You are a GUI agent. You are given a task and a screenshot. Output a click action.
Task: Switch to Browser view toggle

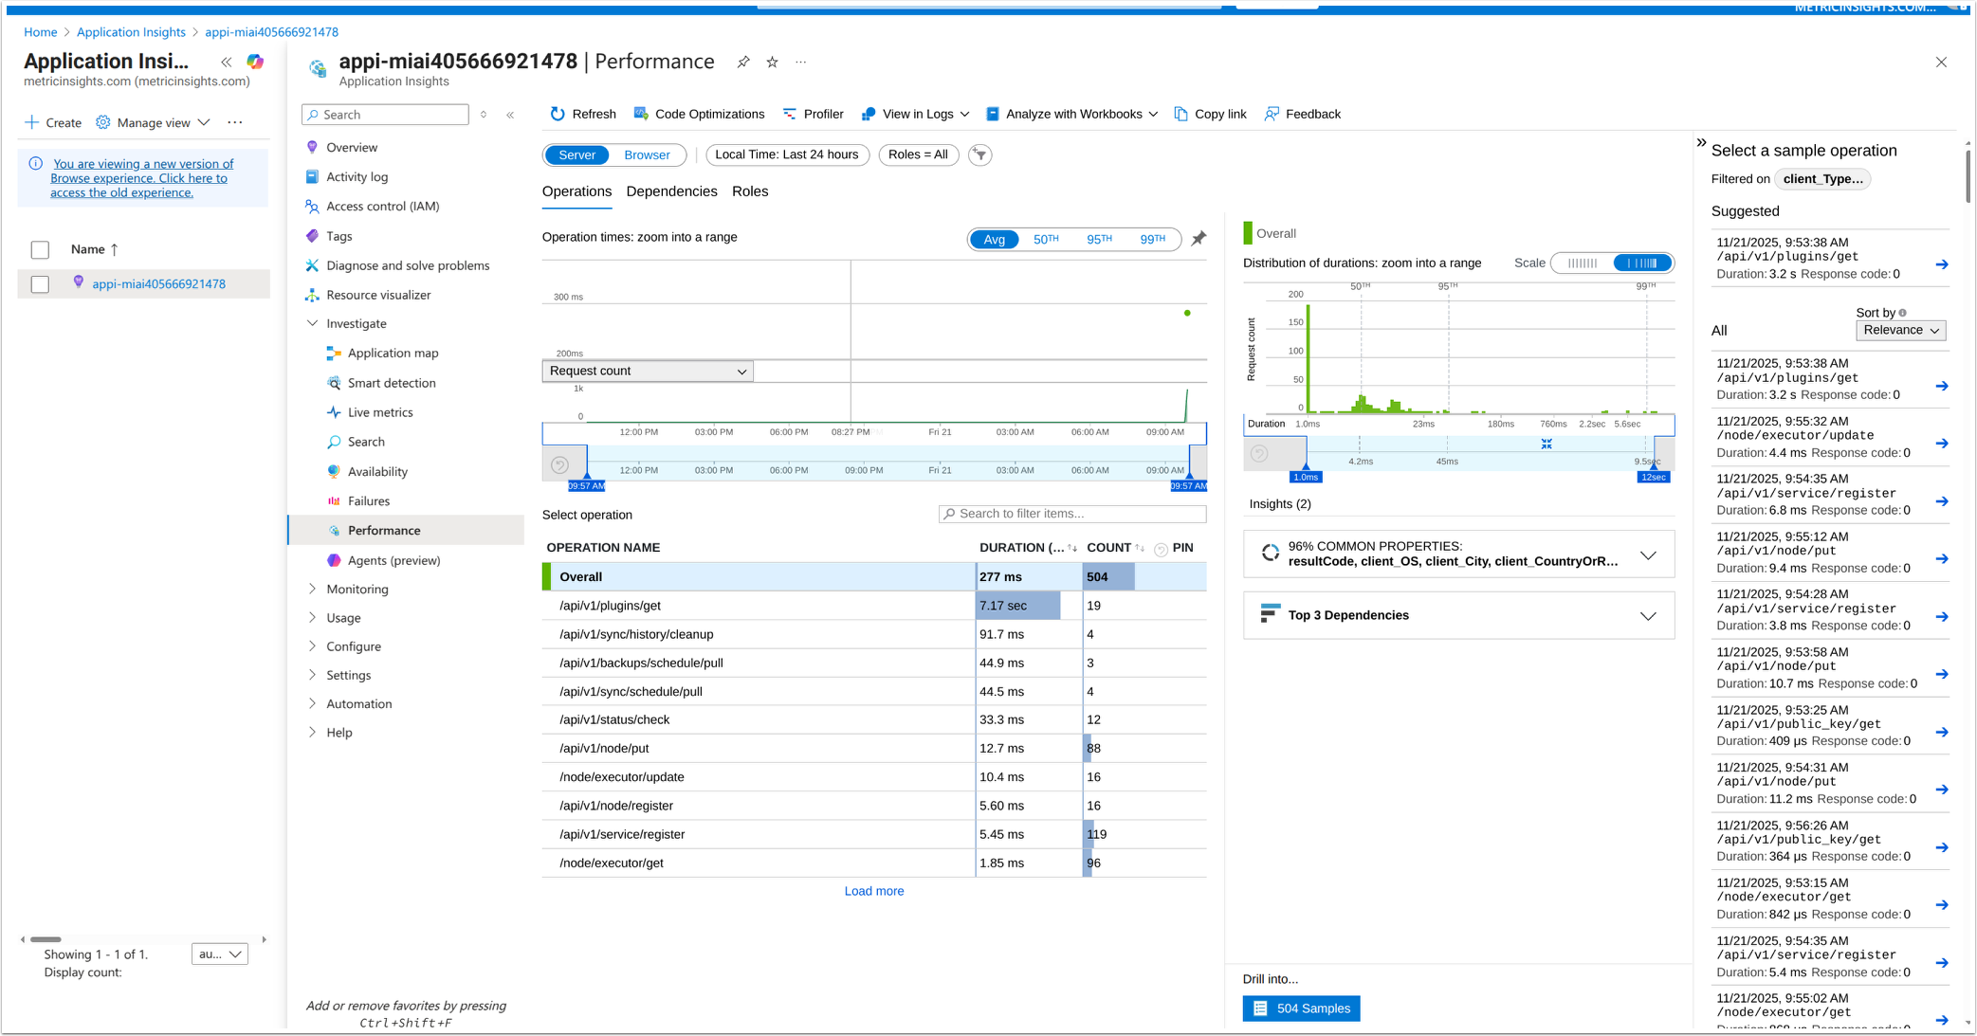[647, 154]
